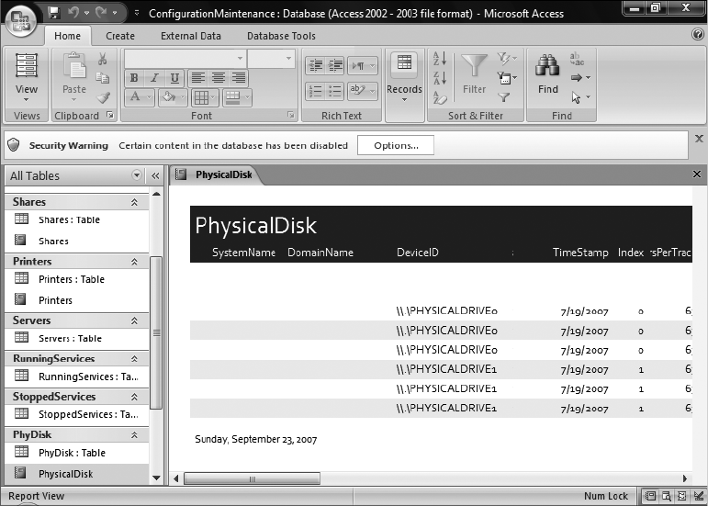Open External Data ribbon tab

191,36
